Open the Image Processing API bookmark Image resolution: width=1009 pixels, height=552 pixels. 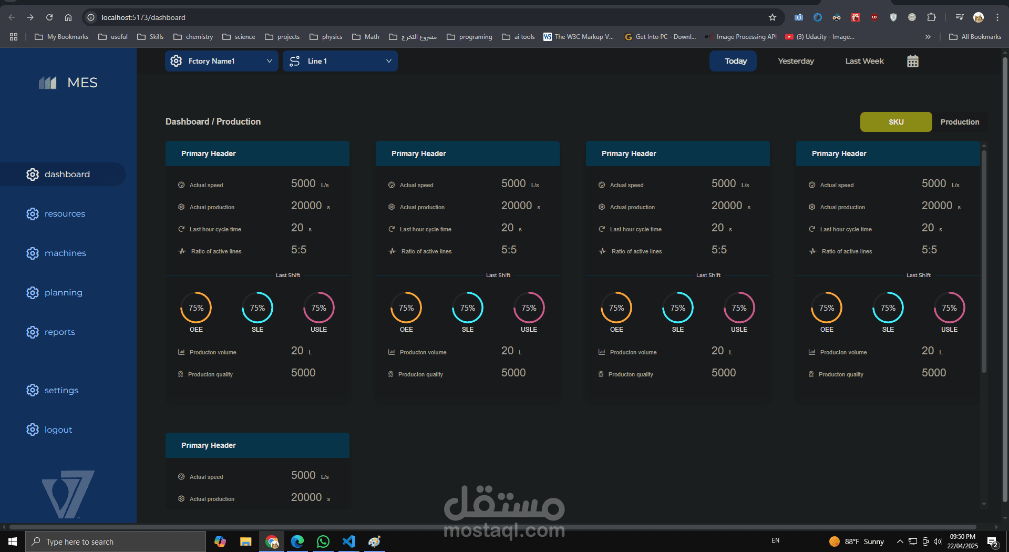point(741,37)
